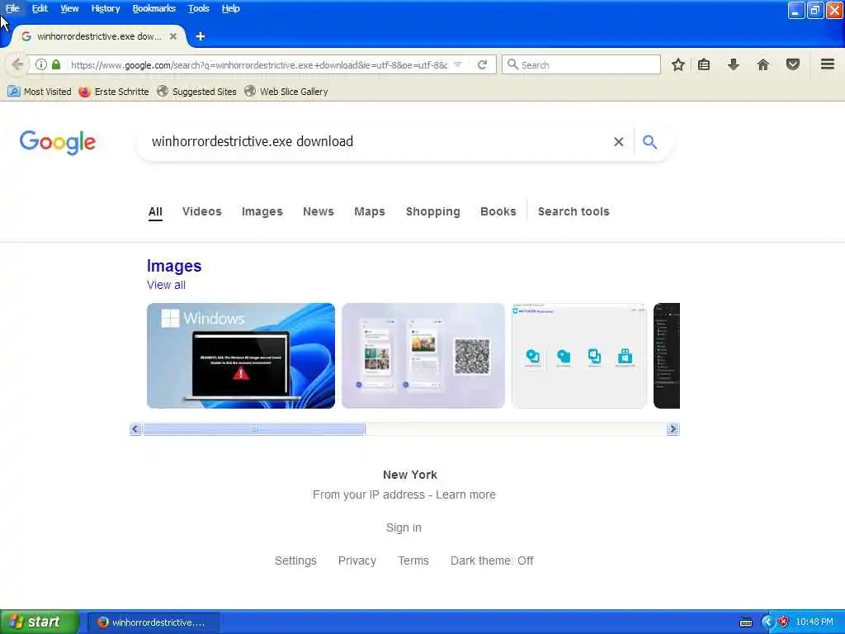845x634 pixels.
Task: Open the Privacy footer link
Action: click(357, 561)
